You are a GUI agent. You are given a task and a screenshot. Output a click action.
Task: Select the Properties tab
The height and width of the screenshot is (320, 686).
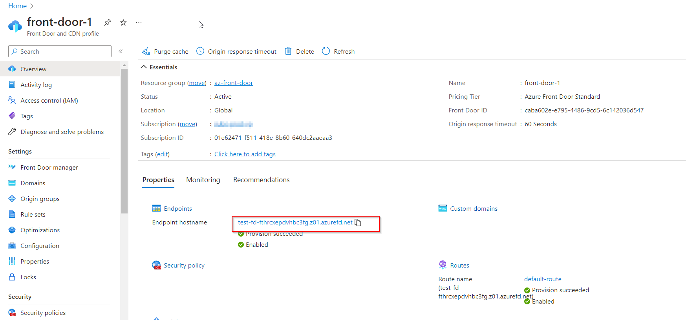[x=158, y=180]
